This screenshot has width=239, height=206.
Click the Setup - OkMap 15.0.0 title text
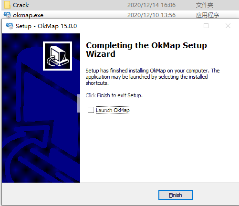(46, 26)
